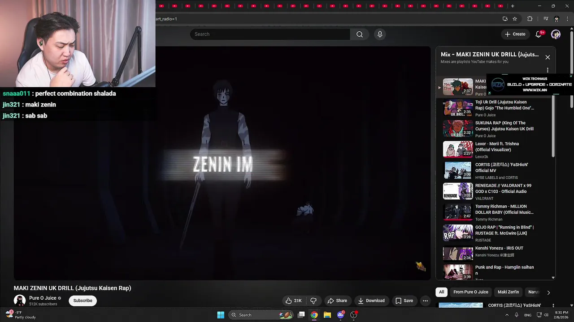Screen dimensions: 574x322
Task: Click the taskbar Search box
Action: (261, 315)
